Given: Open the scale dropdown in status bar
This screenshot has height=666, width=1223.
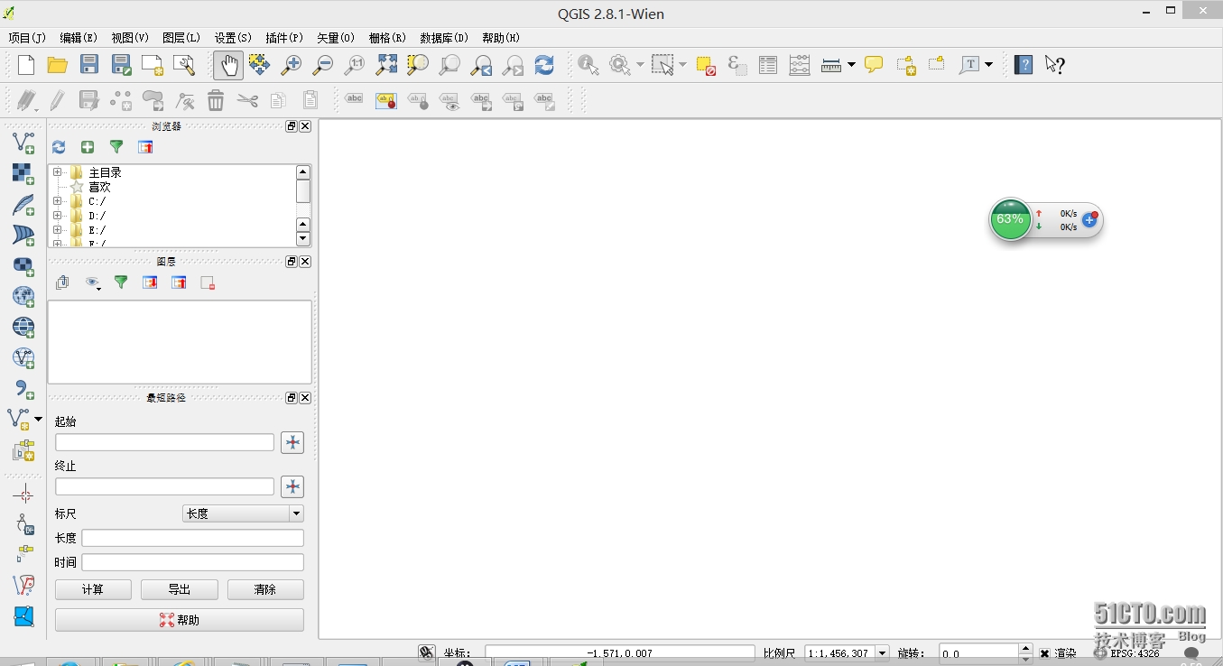Looking at the screenshot, I should (x=882, y=653).
